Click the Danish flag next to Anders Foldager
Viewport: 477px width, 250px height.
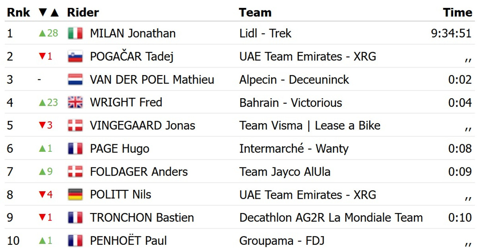click(x=75, y=172)
